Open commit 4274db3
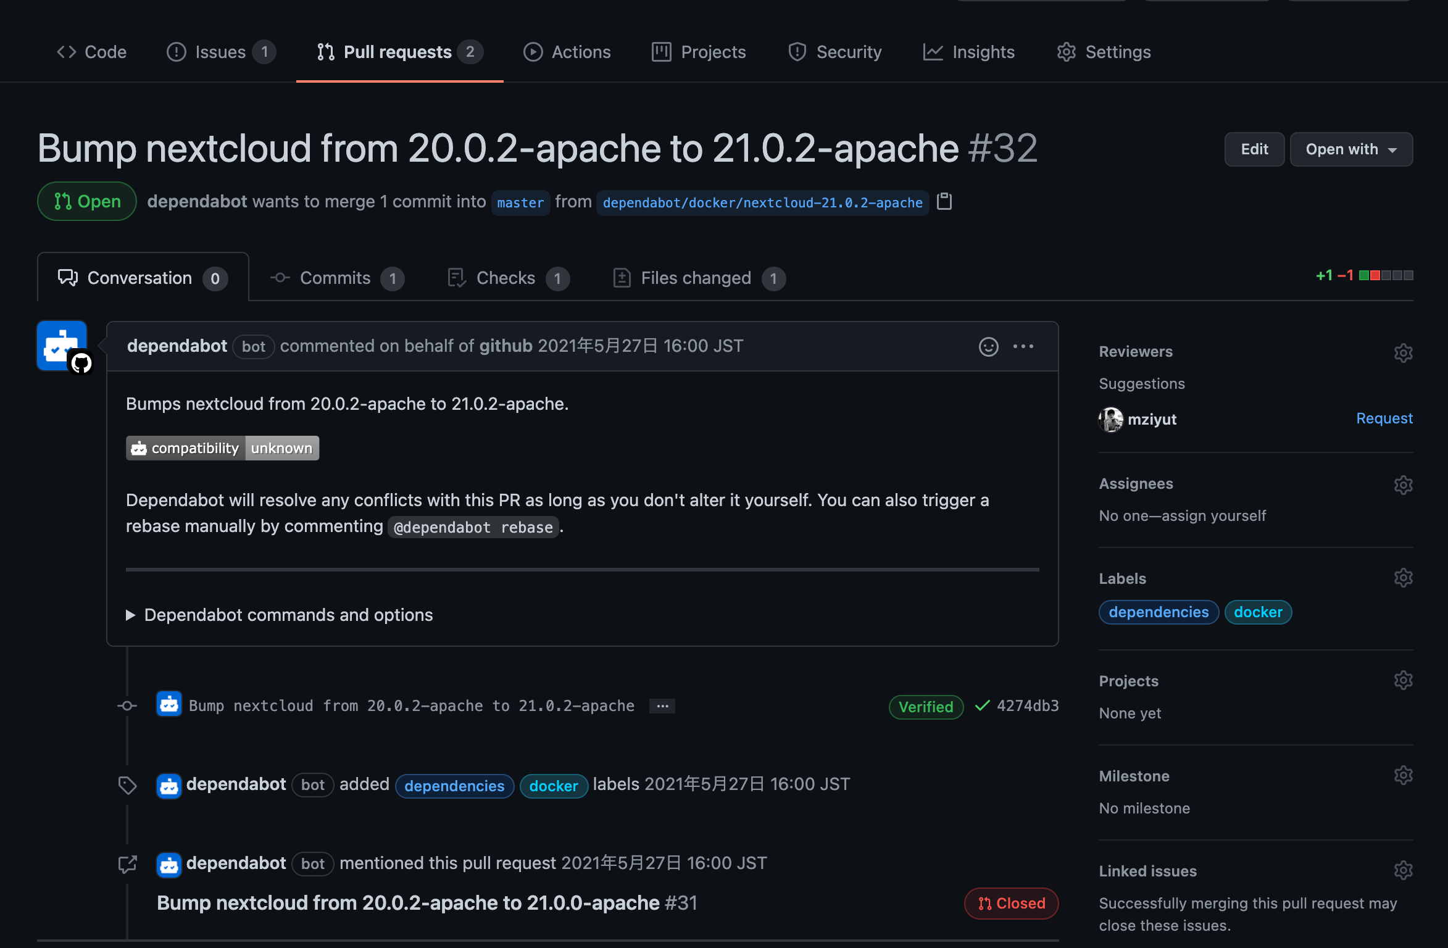This screenshot has height=948, width=1448. [1028, 705]
